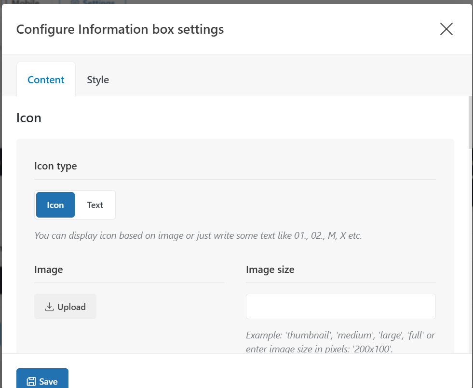Select the 'Icon' section heading text
The image size is (473, 388).
(x=28, y=118)
